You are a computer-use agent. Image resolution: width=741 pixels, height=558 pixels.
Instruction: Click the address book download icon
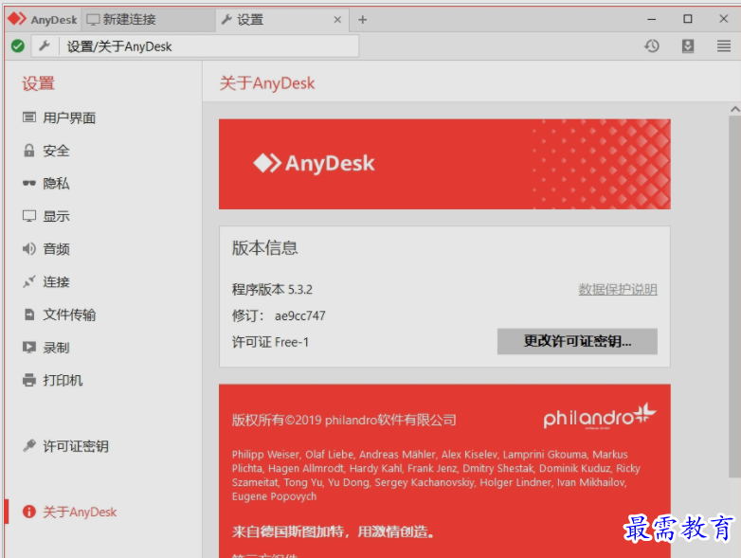coord(688,45)
